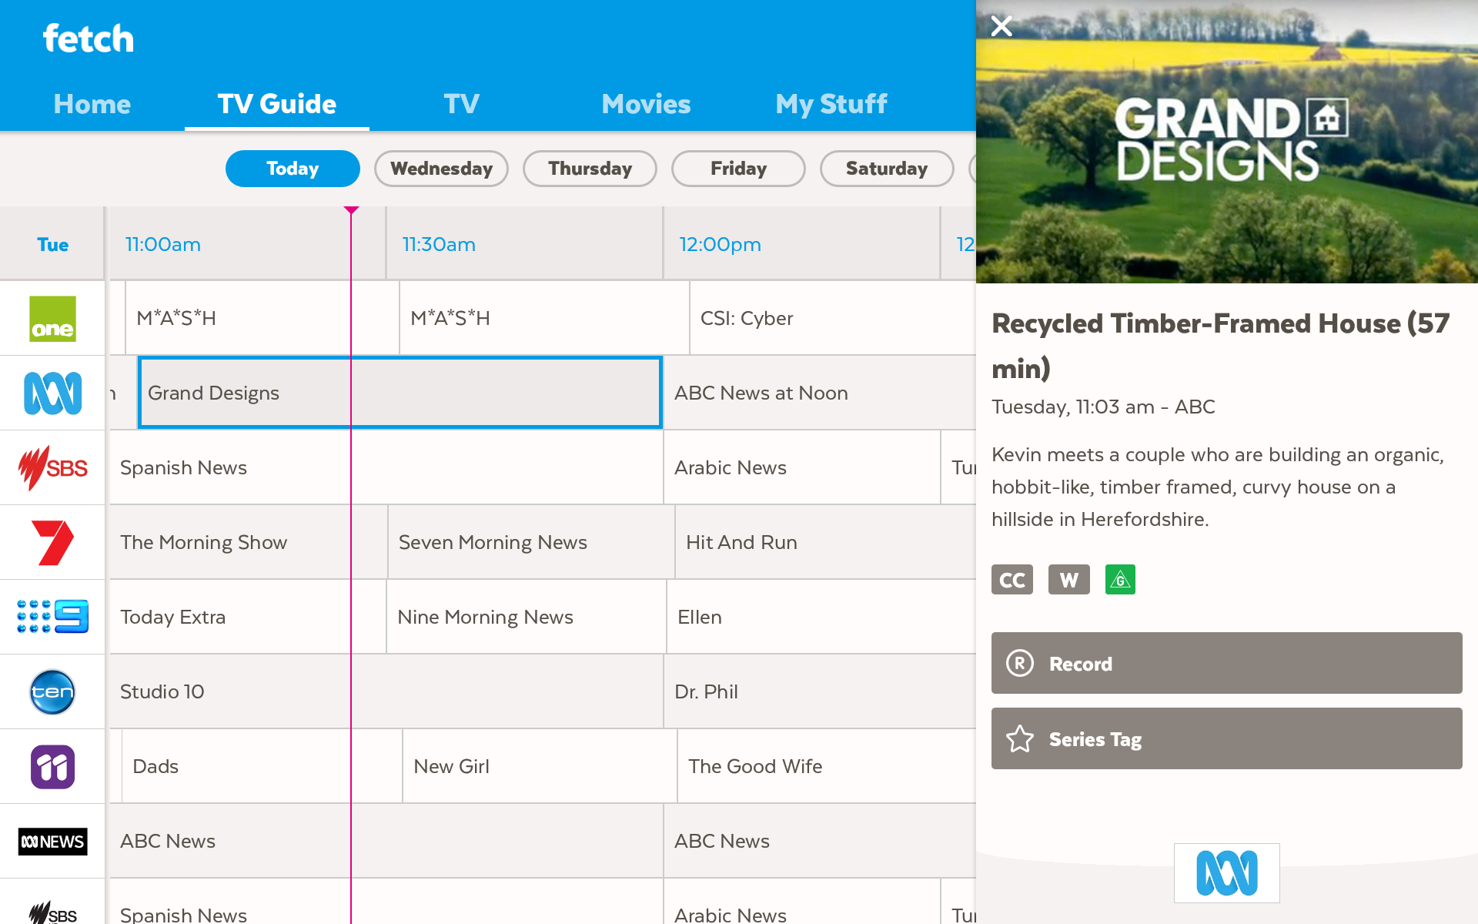Screen dimensions: 1478x924
Task: Click the Tue day label
Action: (x=52, y=244)
